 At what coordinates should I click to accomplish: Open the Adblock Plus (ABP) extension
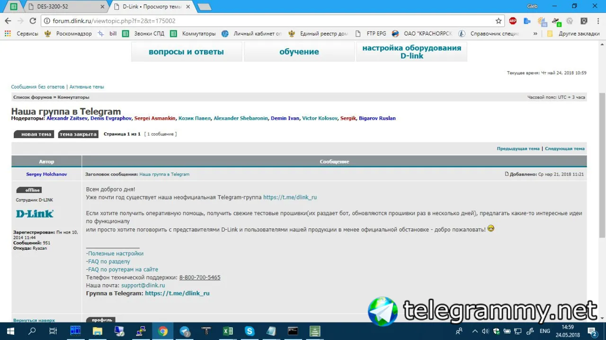point(513,21)
